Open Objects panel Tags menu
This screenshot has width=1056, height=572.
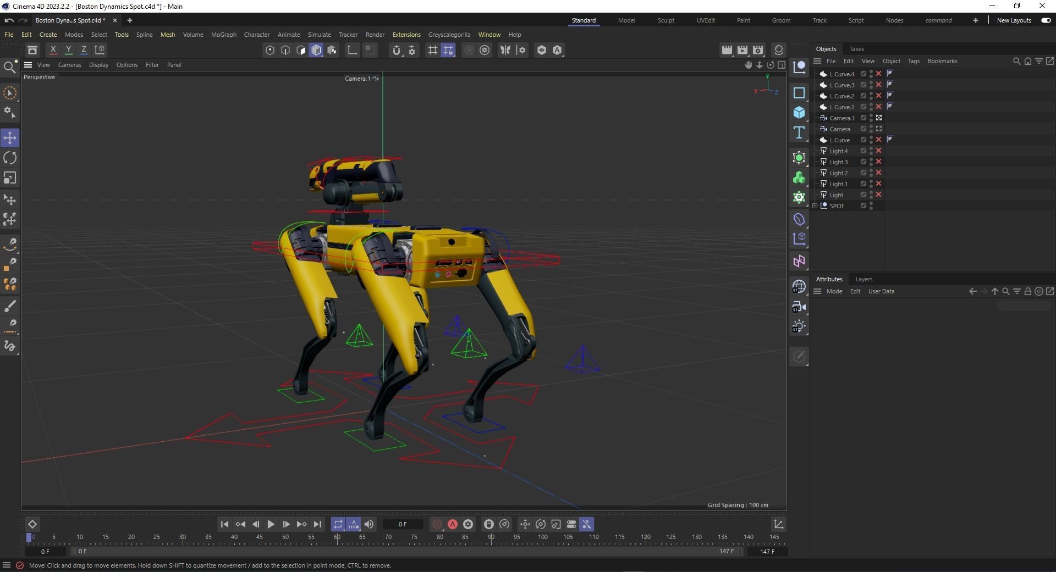coord(914,61)
